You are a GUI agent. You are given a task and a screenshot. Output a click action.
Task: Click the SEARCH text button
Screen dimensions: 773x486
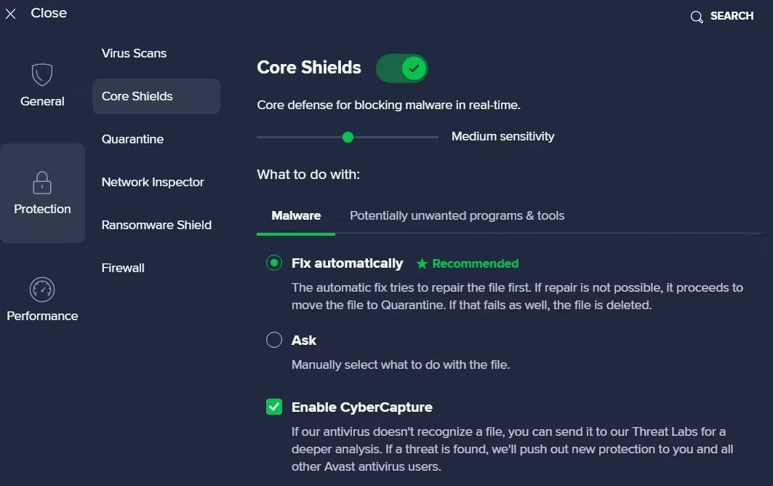pos(732,16)
